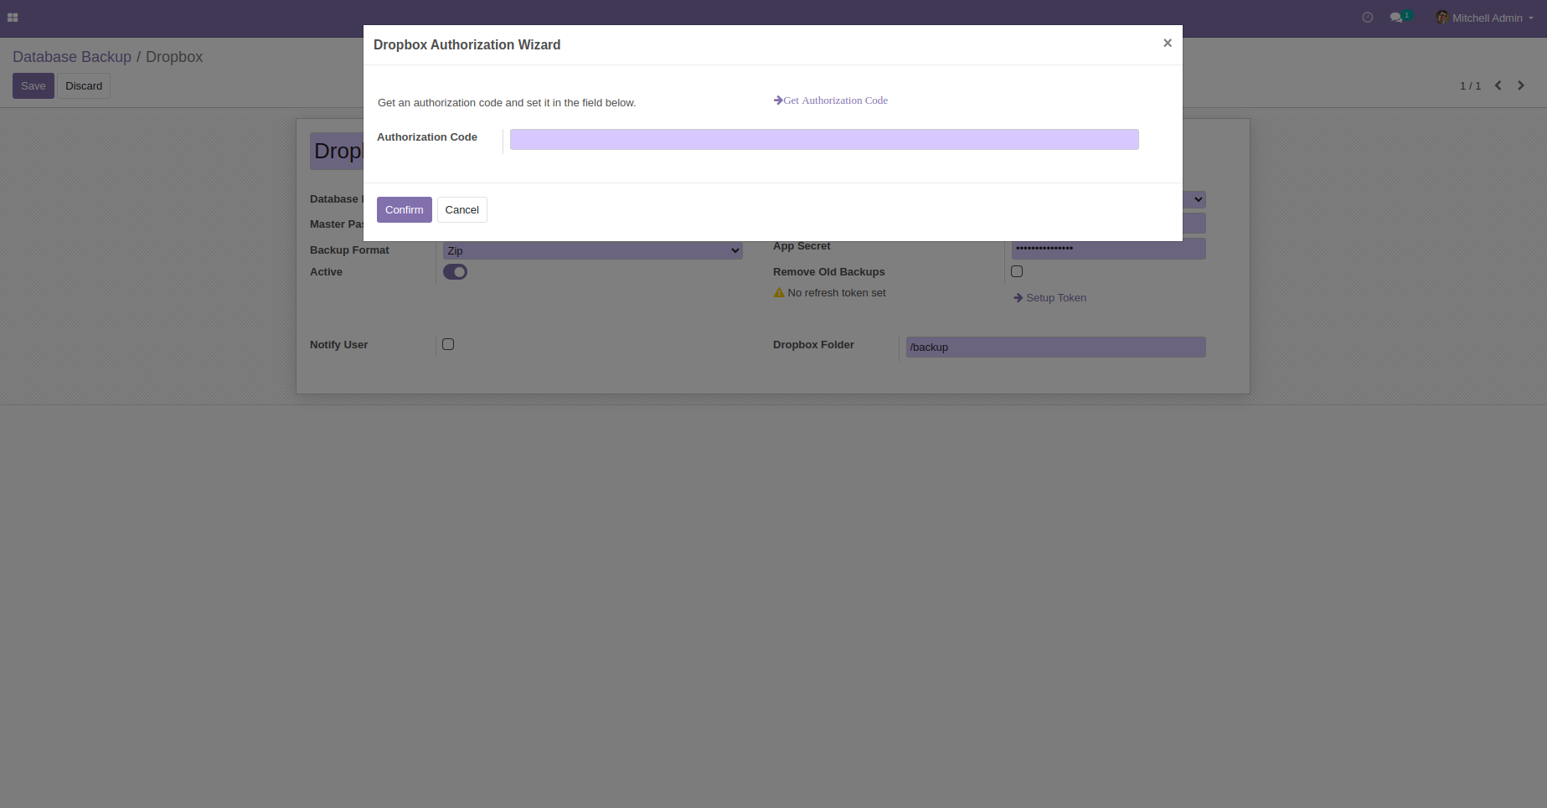Click the 1 / 1 pager counter
The height and width of the screenshot is (808, 1547).
coord(1470,86)
